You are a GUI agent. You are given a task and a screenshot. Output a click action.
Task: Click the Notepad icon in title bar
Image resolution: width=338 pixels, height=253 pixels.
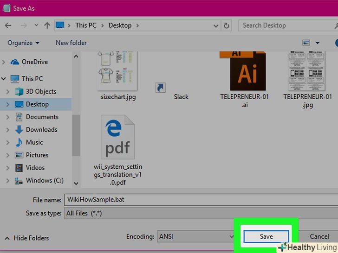pos(6,8)
